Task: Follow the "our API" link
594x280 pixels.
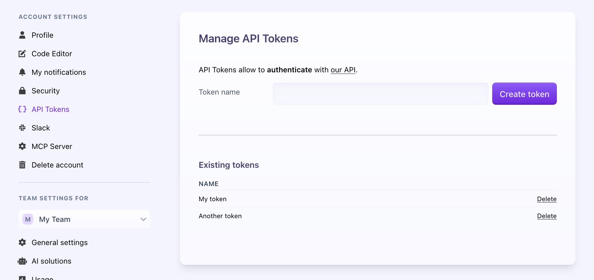Action: click(x=343, y=70)
